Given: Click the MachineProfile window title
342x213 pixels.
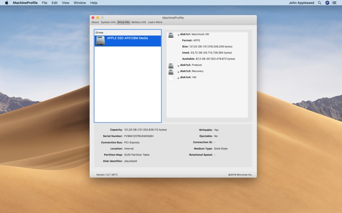Looking at the screenshot, I should [173, 18].
